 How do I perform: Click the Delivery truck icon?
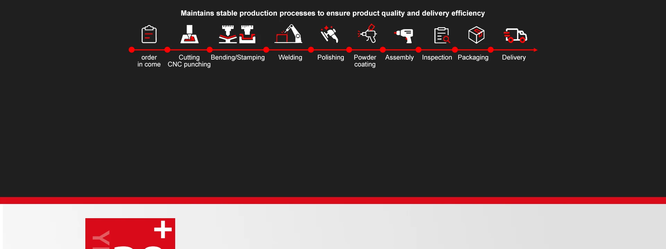pos(515,35)
